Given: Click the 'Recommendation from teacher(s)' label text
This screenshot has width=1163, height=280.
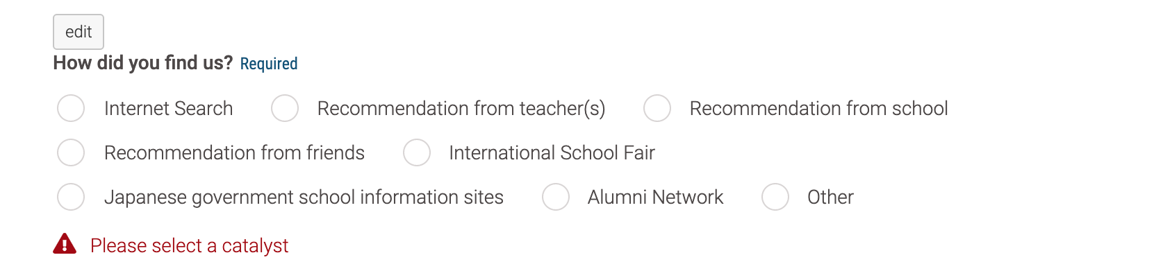Looking at the screenshot, I should click(461, 109).
